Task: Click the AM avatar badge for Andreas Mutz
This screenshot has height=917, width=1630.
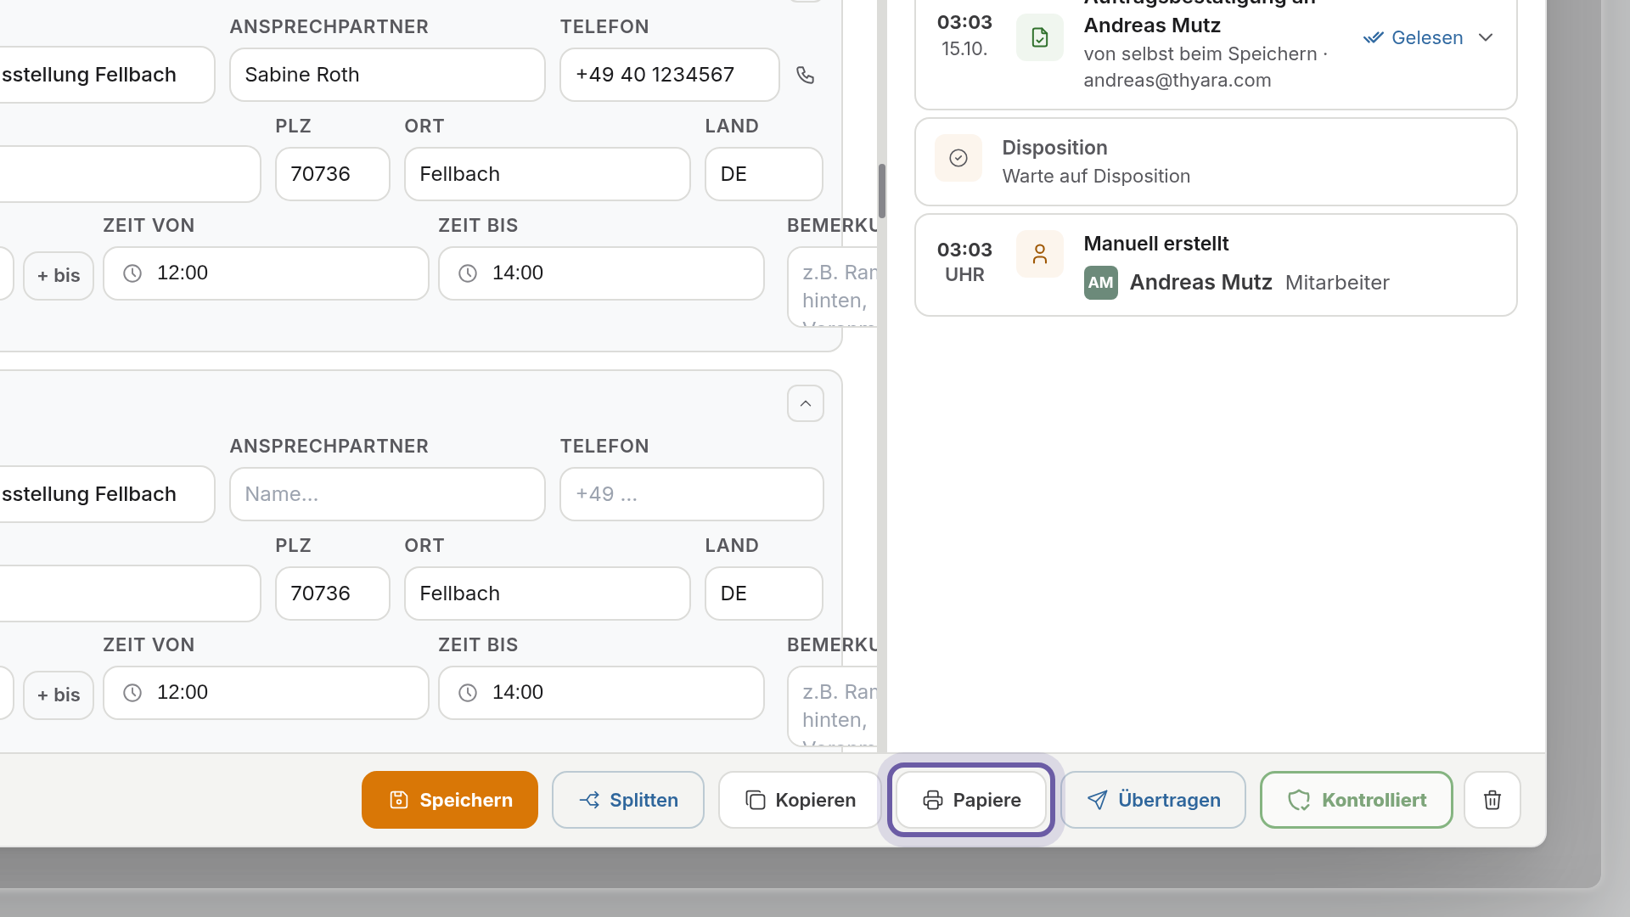Action: point(1100,283)
